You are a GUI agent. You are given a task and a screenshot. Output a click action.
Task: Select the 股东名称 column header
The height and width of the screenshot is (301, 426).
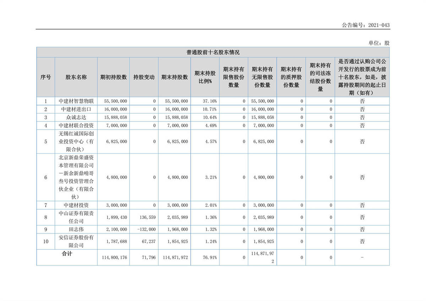(76, 77)
